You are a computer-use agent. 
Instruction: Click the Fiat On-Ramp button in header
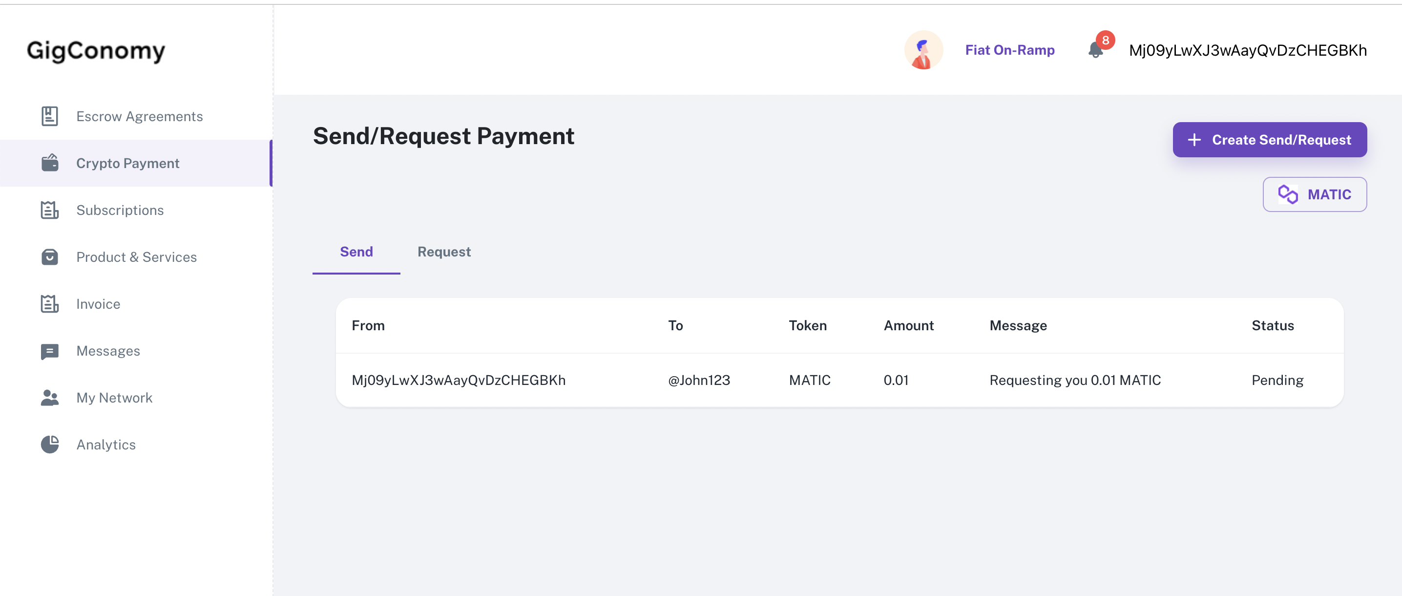[x=1009, y=49]
